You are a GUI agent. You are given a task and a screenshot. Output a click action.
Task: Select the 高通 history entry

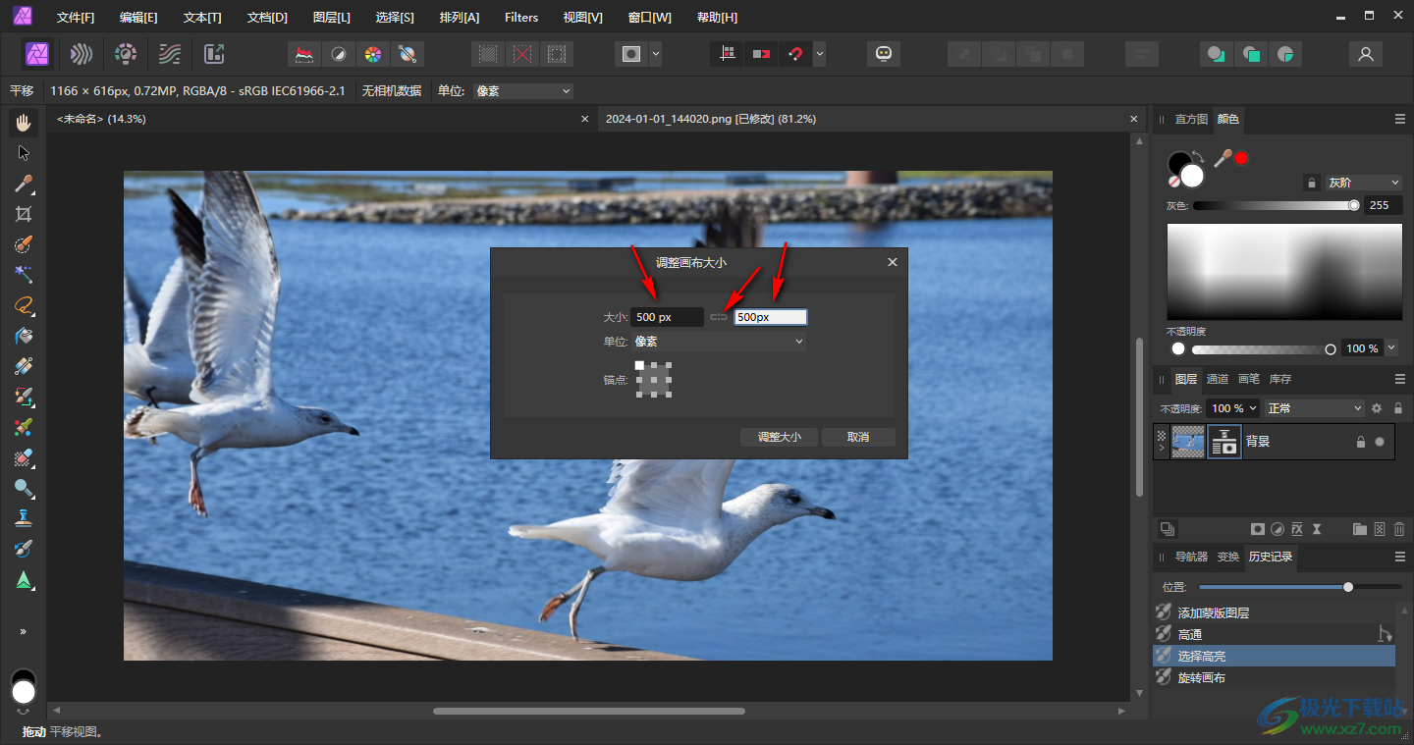click(x=1274, y=634)
